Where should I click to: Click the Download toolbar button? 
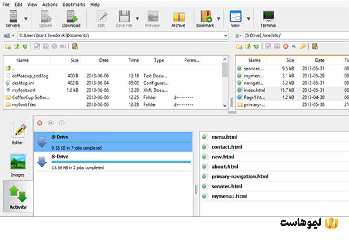point(71,19)
